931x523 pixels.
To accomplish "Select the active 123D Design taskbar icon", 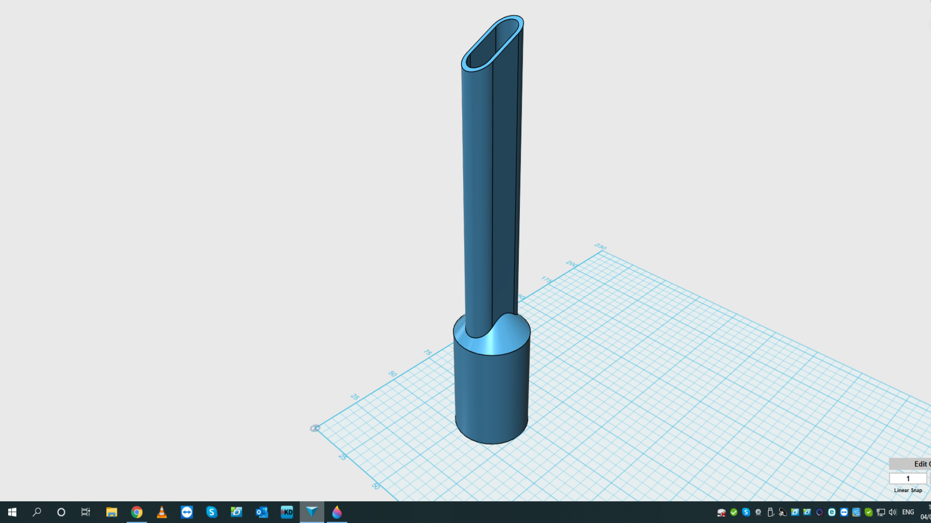I will (x=312, y=512).
